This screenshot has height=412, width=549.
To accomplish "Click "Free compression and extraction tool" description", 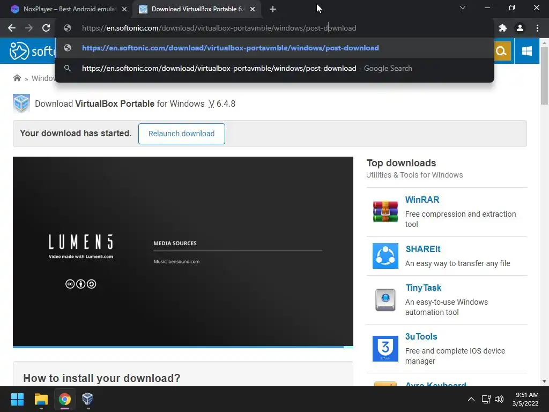I will click(x=461, y=219).
